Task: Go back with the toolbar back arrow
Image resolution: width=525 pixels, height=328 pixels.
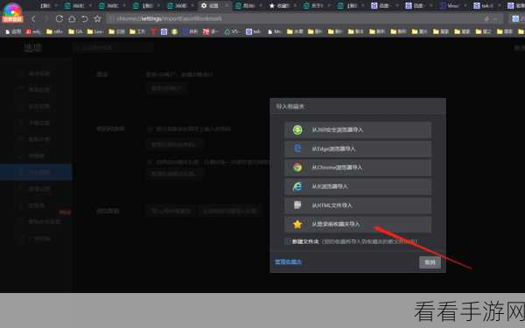Action: (33, 18)
